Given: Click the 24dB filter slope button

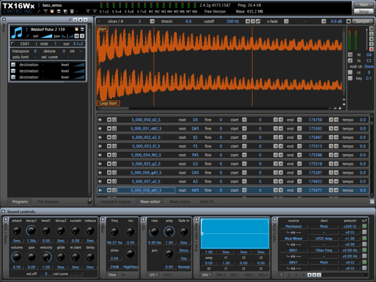Looking at the screenshot, I should 114,266.
